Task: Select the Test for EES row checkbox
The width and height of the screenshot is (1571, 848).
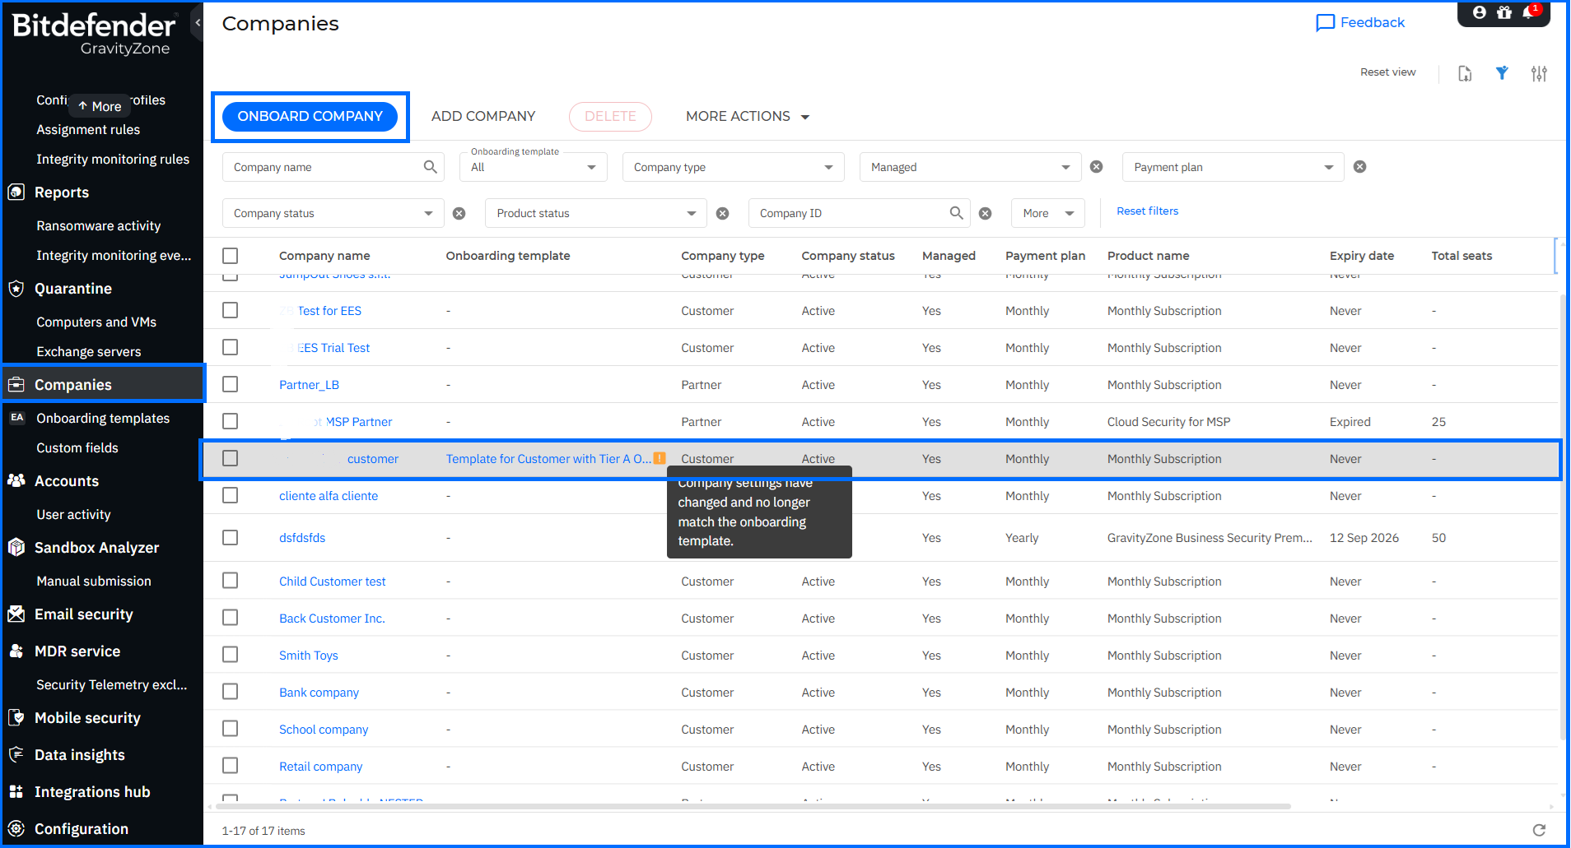Action: click(x=231, y=311)
